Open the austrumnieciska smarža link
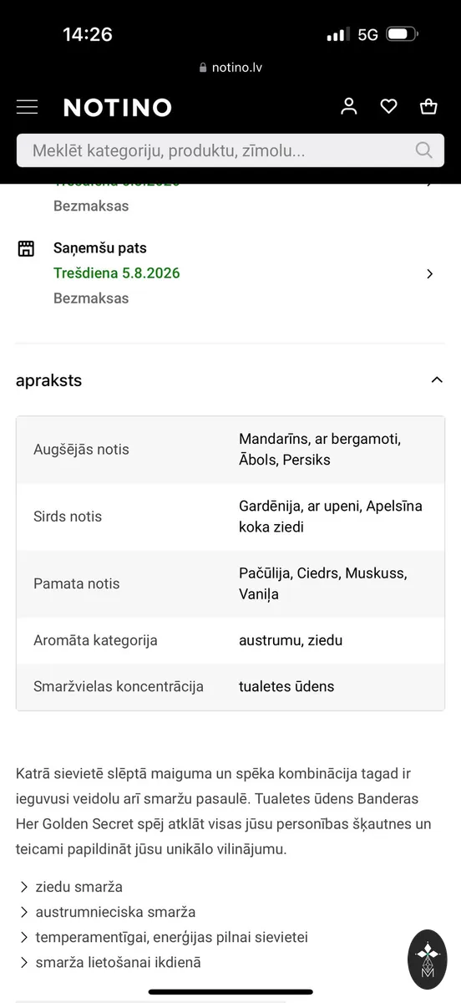This screenshot has height=1003, width=461. pos(115,912)
